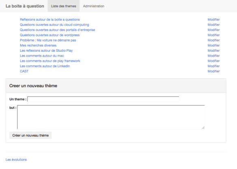Open Les comments autour de play framework

pyautogui.click(x=50, y=61)
